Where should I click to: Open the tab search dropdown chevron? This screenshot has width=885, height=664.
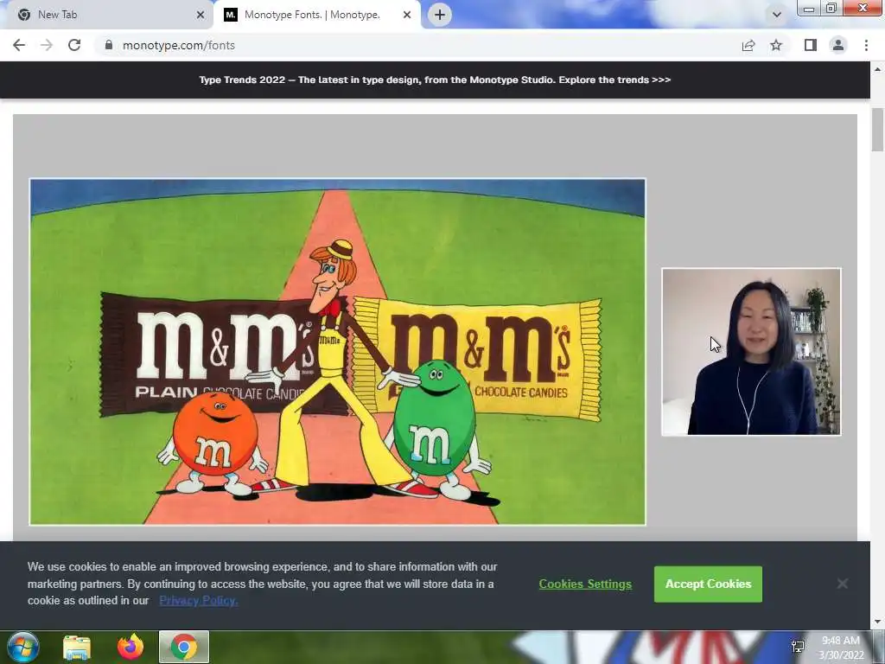[x=777, y=15]
